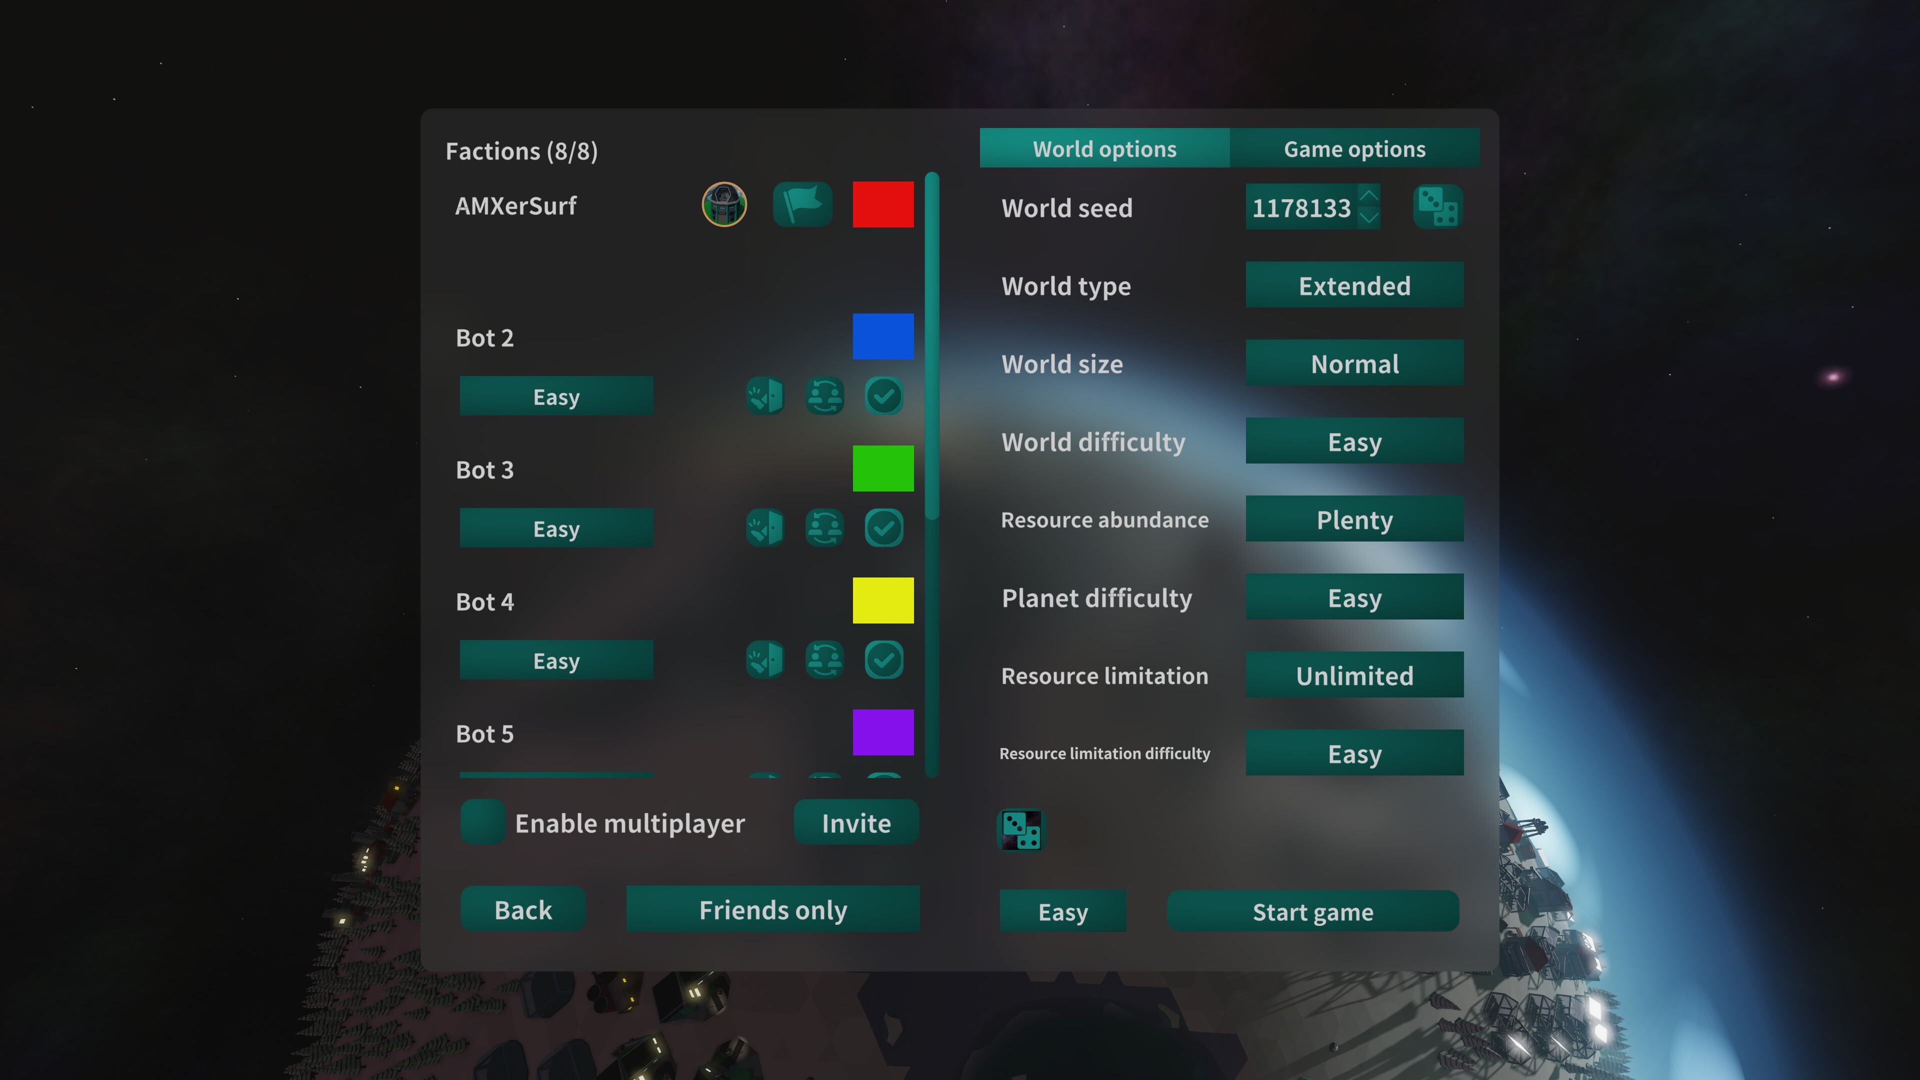This screenshot has height=1080, width=1920.
Task: Change Planet difficulty from Easy
Action: pyautogui.click(x=1354, y=597)
